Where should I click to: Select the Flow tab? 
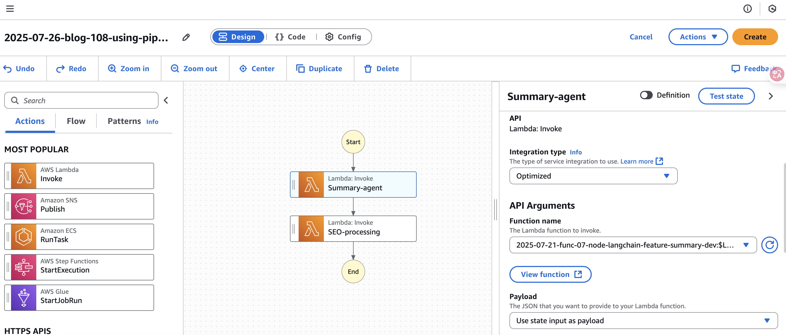pyautogui.click(x=76, y=121)
